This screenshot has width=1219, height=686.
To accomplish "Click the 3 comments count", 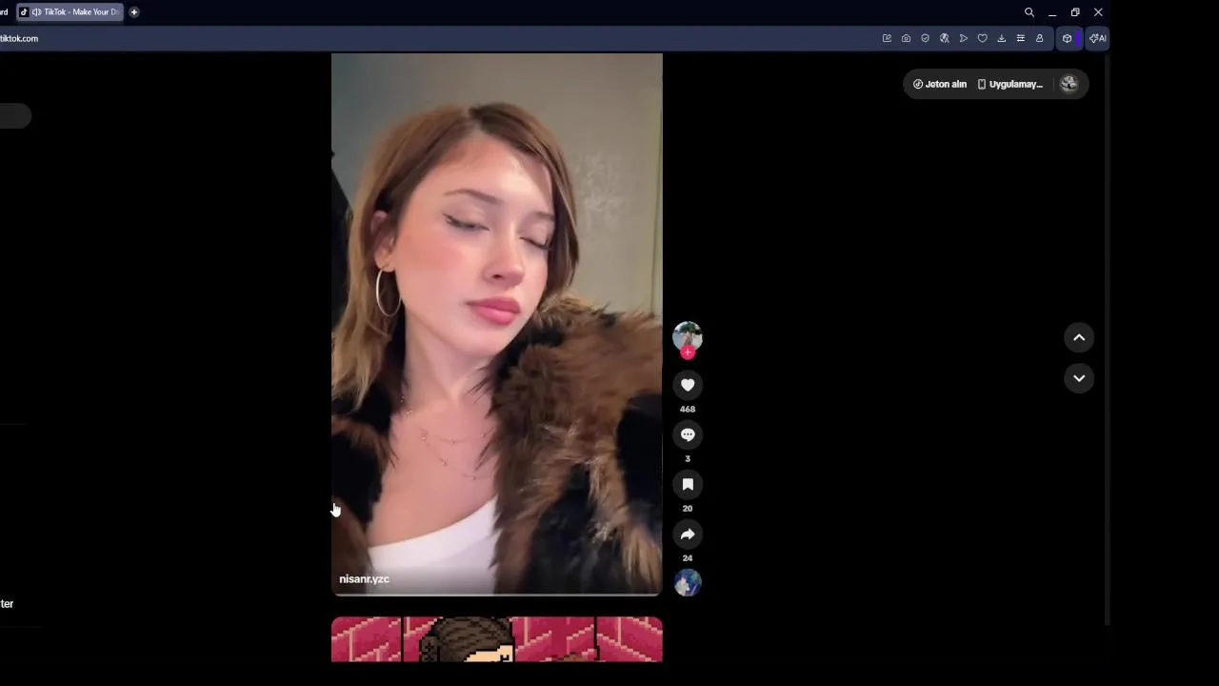I will coord(688,459).
